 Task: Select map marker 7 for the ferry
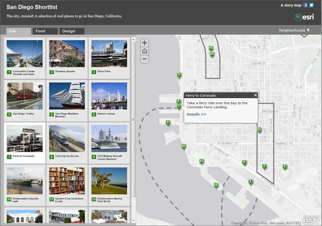[179, 107]
